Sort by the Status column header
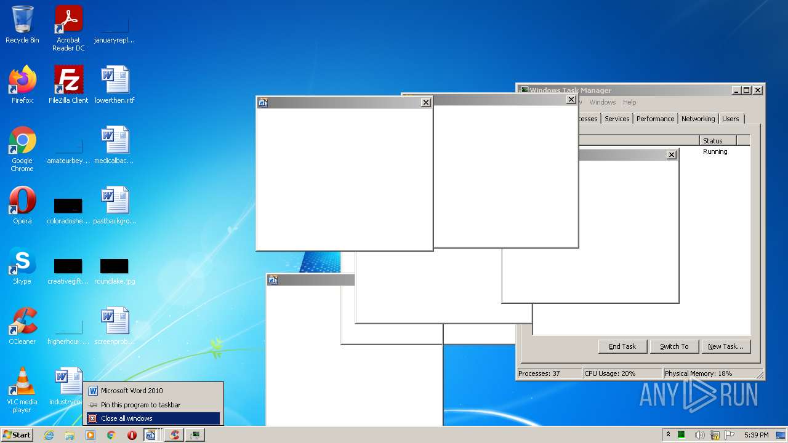This screenshot has width=788, height=443. tap(718, 141)
